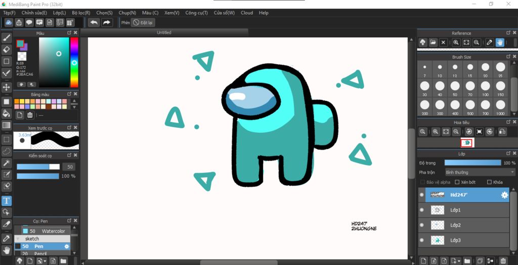Toggle the Xén bớt clipping checkbox
Viewport: 518px width, 265px height.
457,182
